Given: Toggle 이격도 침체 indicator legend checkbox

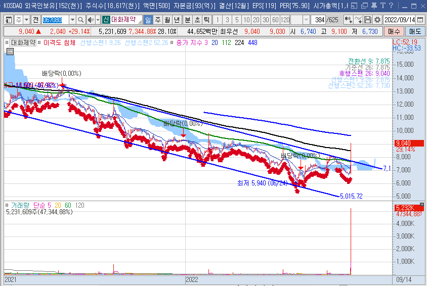Looking at the screenshot, I should coord(39,42).
